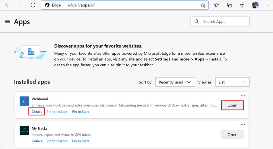This screenshot has height=149, width=273.
Task: Open the feedback/share people icon in toolbar
Action: click(x=242, y=5)
